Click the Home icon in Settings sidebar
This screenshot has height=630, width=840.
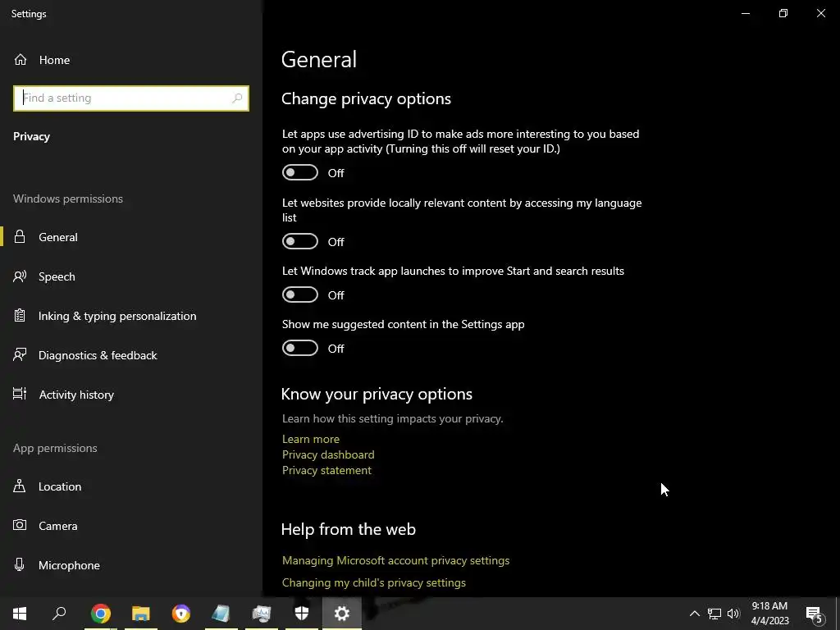[x=21, y=59]
